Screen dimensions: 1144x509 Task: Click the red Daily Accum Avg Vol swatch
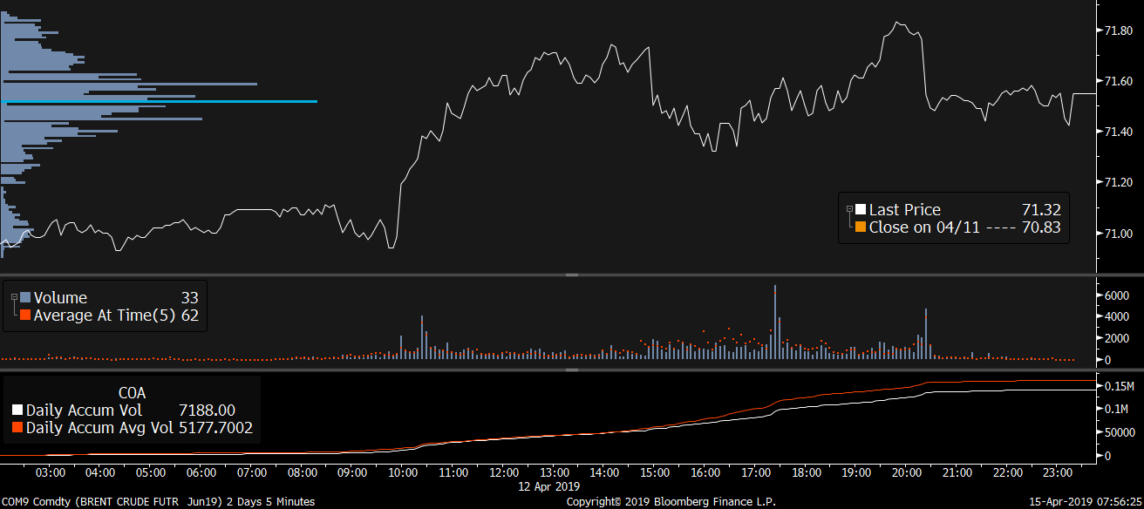[17, 428]
